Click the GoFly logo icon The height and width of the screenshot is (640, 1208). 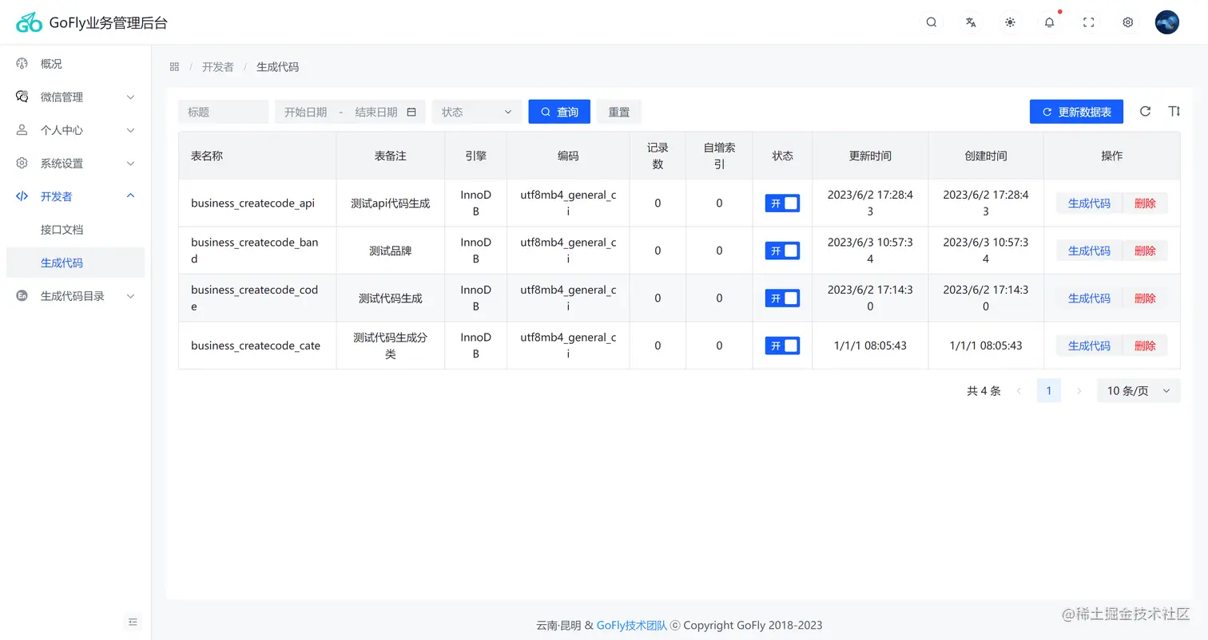coord(29,22)
